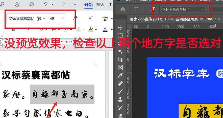Switch to the 插入 ribbon tab
The height and width of the screenshot is (118, 223).
pos(101,5)
